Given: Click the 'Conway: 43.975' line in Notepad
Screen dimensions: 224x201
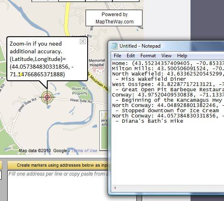Looking at the screenshot, I should point(168,95).
